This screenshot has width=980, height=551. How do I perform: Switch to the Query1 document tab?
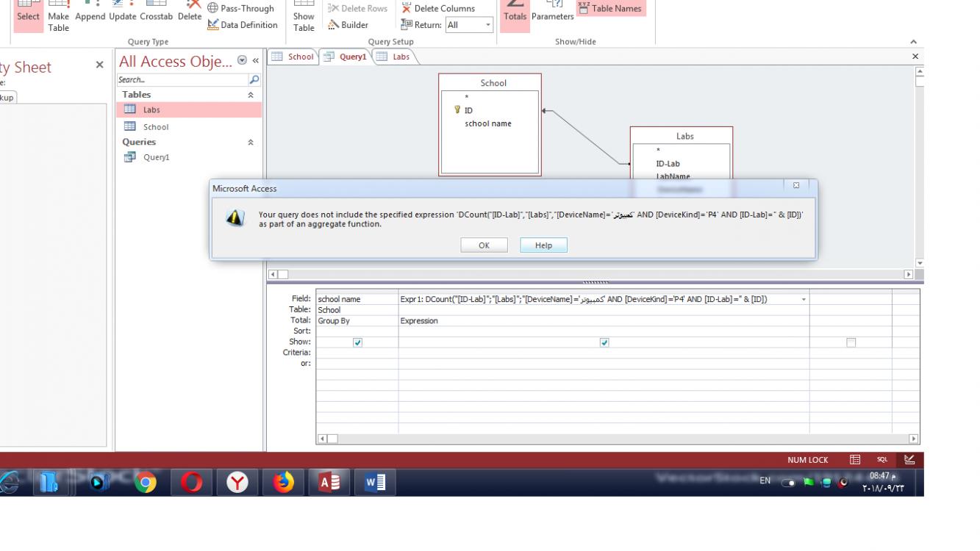point(346,57)
